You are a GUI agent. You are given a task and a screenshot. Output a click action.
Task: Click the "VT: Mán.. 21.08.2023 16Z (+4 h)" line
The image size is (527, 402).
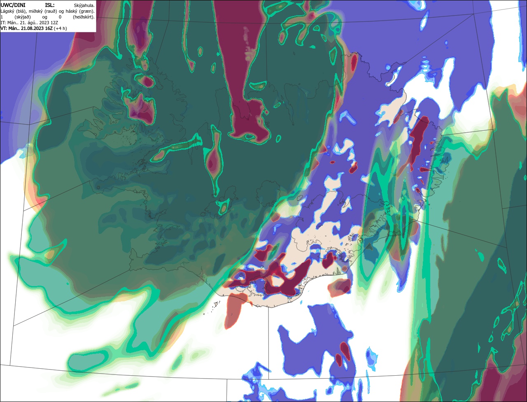(34, 28)
